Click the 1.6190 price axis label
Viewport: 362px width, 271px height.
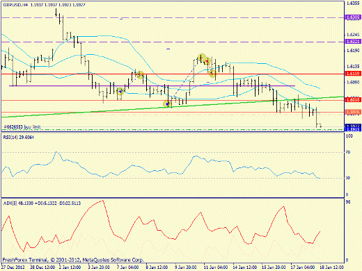[353, 51]
